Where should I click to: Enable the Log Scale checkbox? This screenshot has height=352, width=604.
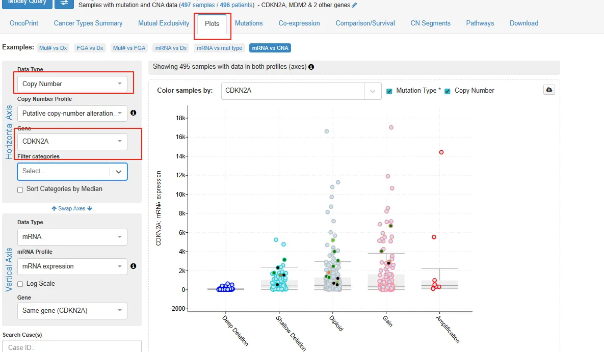tap(20, 284)
